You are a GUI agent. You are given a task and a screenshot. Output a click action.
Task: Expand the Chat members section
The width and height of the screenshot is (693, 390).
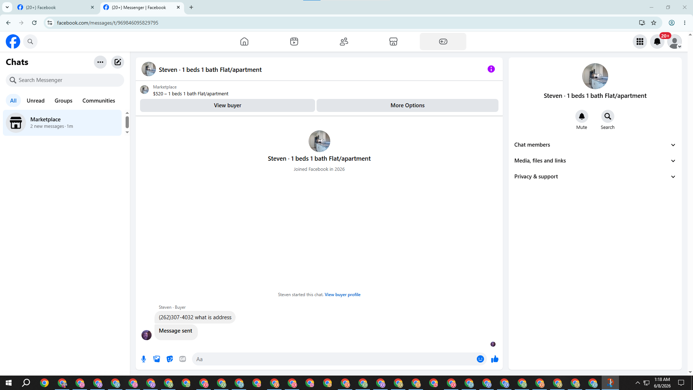point(595,145)
